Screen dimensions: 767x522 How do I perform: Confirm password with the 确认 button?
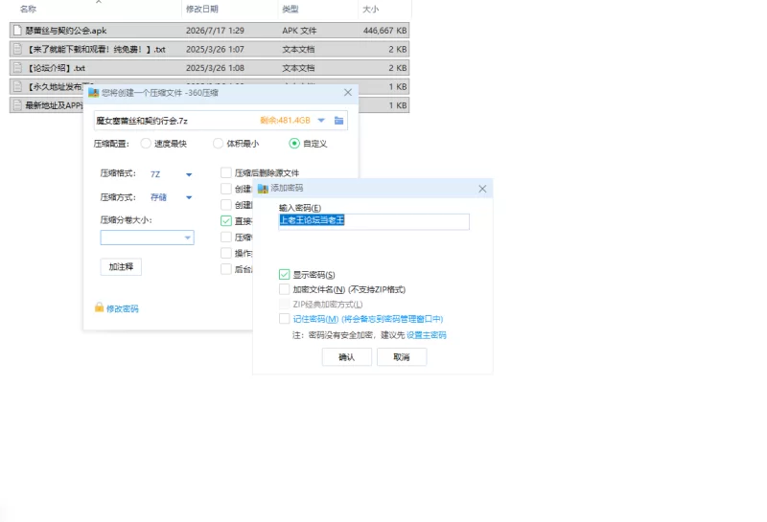coord(347,357)
